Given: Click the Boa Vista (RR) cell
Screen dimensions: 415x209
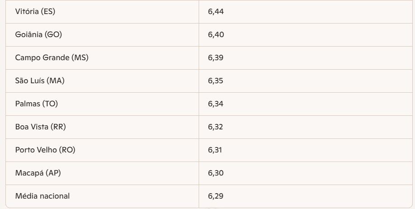Looking at the screenshot, I should pos(41,127).
